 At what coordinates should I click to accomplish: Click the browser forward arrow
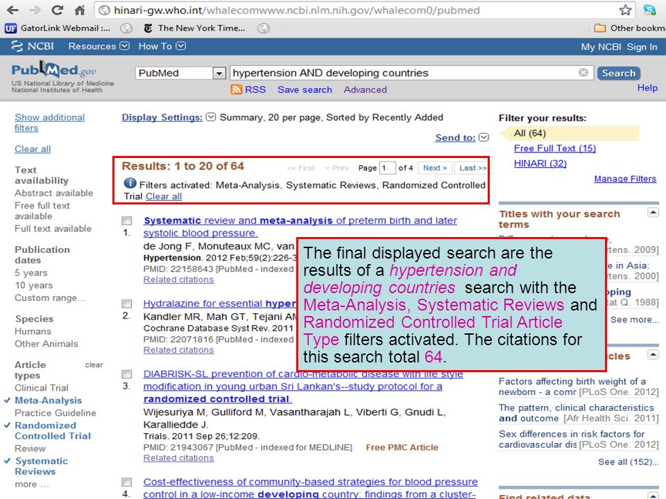35,10
